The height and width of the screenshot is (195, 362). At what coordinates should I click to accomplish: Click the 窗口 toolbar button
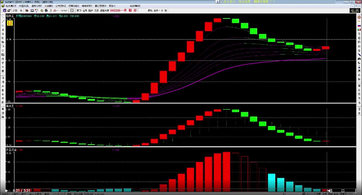(x=79, y=11)
